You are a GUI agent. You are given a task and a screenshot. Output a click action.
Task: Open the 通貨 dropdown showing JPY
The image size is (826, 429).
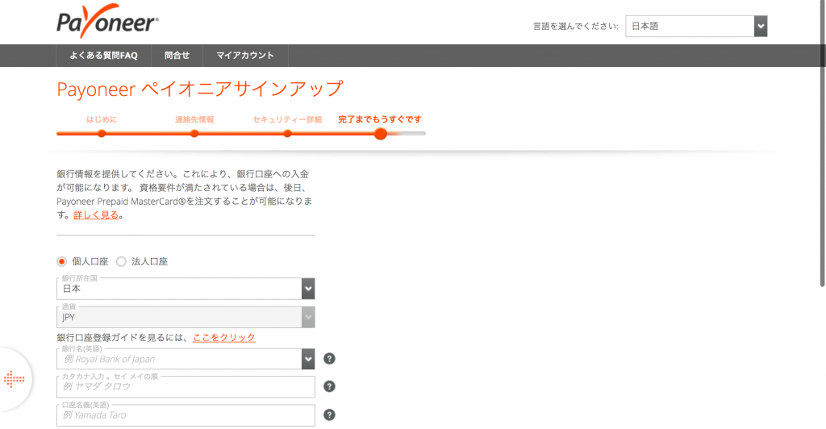[186, 318]
